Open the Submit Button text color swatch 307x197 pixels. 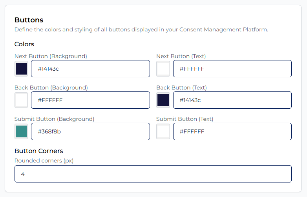[x=163, y=131]
